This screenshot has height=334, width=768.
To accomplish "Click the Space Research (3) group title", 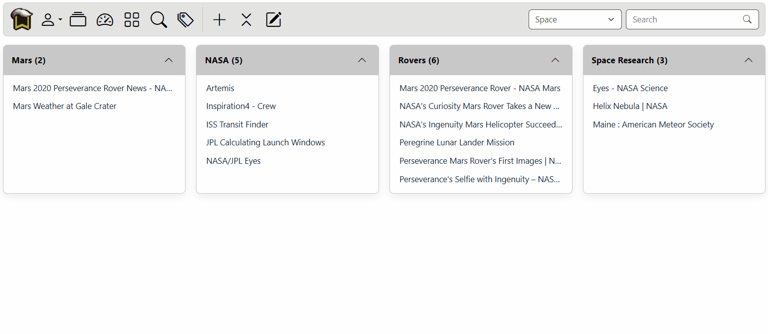I will pos(629,60).
